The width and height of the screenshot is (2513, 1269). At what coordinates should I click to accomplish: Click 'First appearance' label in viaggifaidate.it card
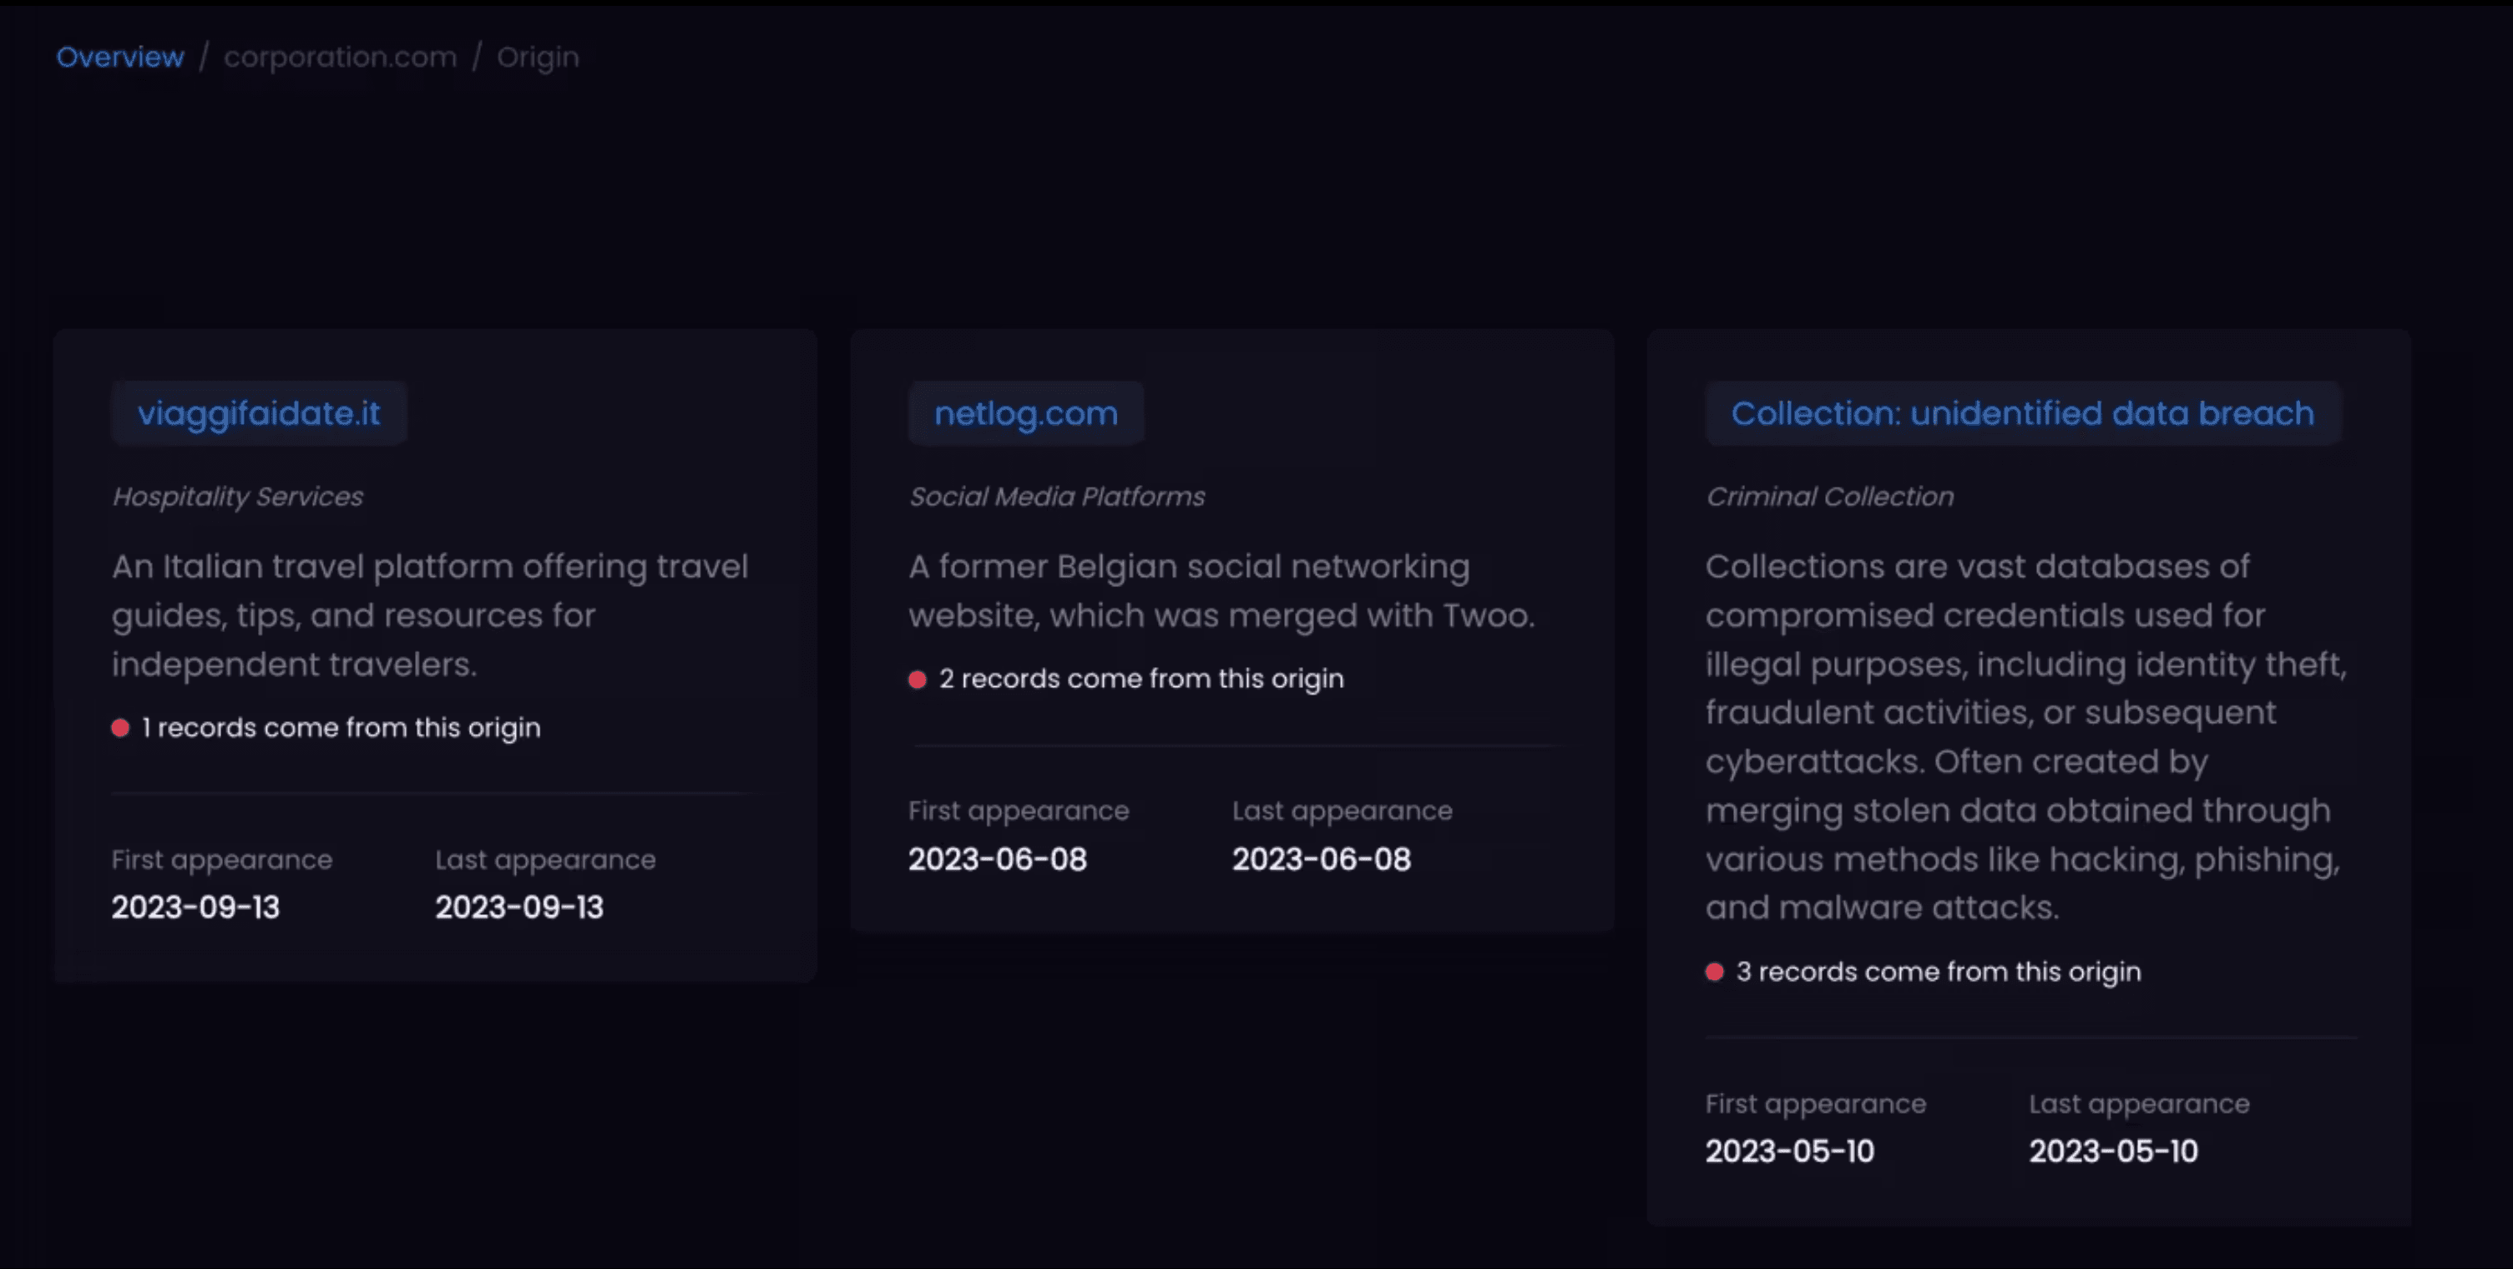(x=221, y=859)
